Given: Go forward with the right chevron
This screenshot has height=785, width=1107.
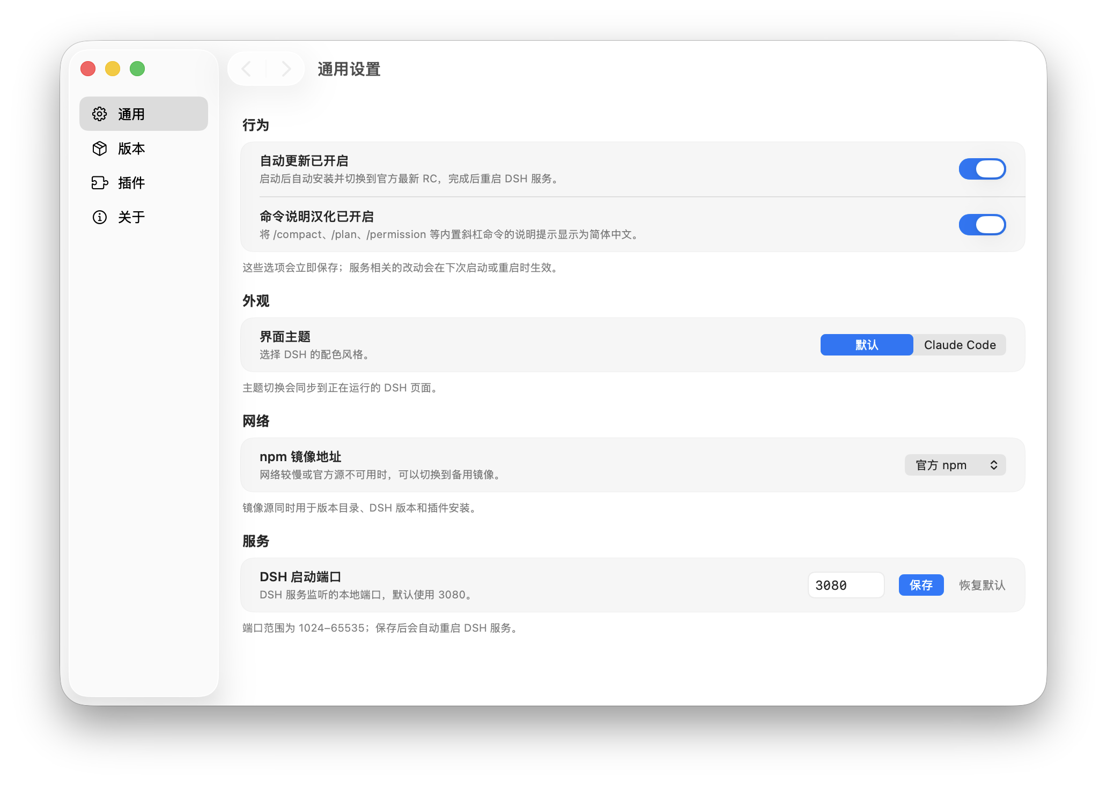Looking at the screenshot, I should click(286, 69).
